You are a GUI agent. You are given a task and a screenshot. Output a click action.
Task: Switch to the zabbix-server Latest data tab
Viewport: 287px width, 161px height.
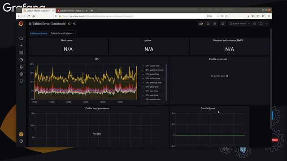tap(72, 11)
